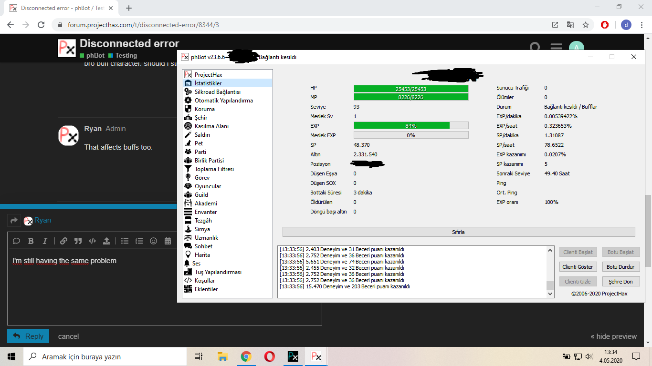Viewport: 652px width, 366px height.
Task: Open the Opera browser from taskbar
Action: tap(269, 356)
